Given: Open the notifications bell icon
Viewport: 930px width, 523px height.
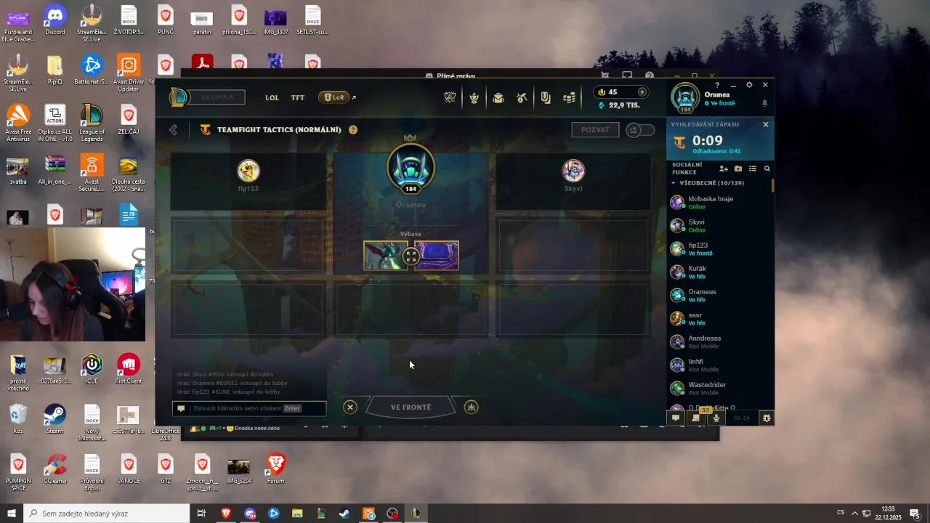Looking at the screenshot, I should pyautogui.click(x=764, y=103).
